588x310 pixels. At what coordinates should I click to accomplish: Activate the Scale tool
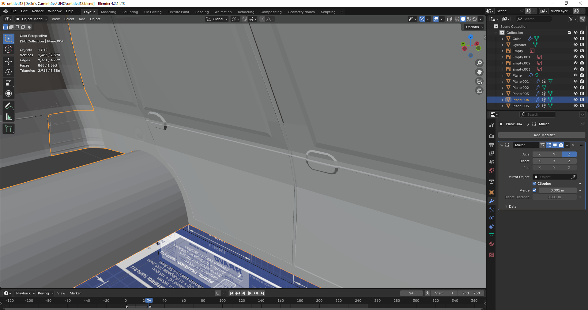click(x=9, y=83)
